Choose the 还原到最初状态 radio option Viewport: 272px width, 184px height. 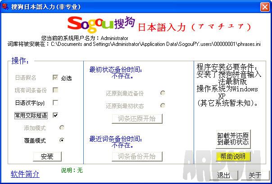[163, 105]
